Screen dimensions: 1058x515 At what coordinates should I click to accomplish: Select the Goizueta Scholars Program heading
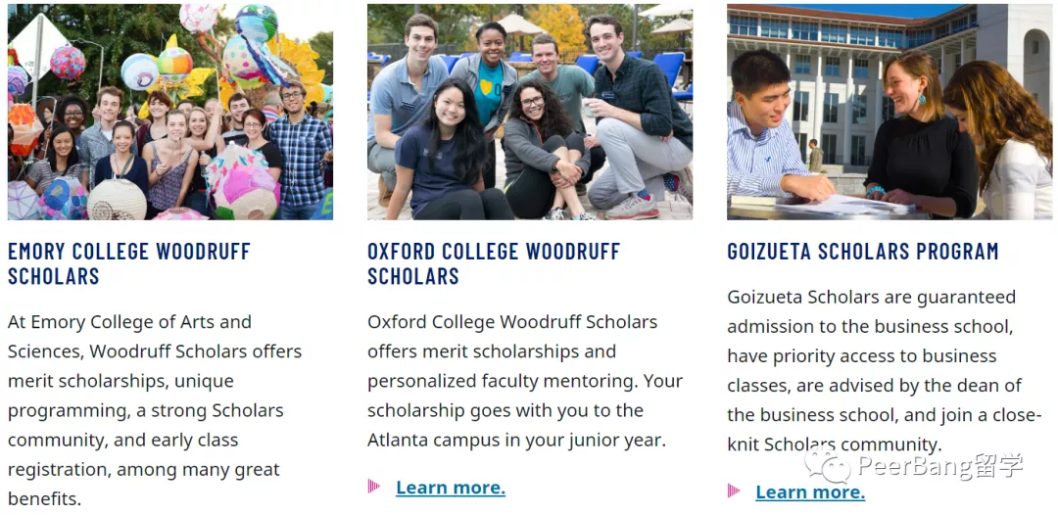pyautogui.click(x=862, y=252)
